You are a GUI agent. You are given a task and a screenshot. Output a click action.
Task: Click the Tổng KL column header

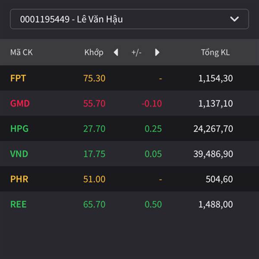[x=215, y=53]
